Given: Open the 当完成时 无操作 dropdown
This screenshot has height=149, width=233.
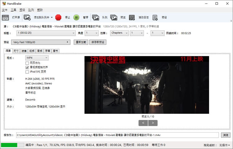Looking at the screenshot, I should (225, 145).
